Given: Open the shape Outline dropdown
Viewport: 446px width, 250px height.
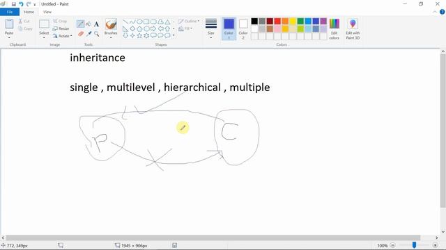Looking at the screenshot, I should point(189,22).
